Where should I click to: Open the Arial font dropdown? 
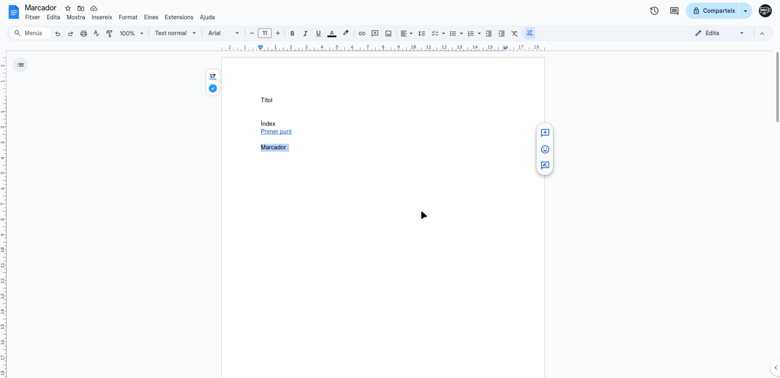coord(223,33)
